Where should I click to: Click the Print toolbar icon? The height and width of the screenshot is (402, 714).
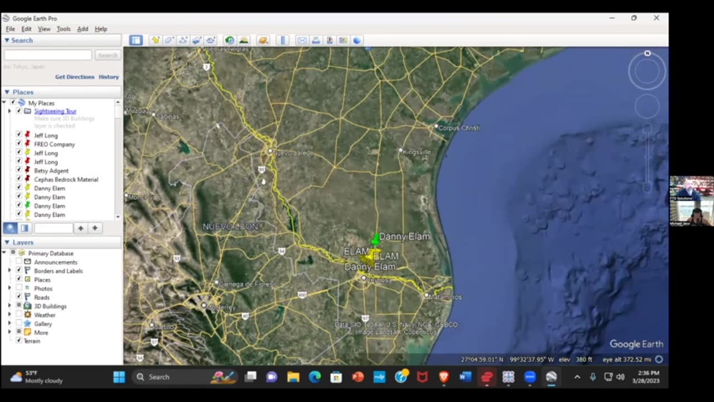[x=316, y=40]
